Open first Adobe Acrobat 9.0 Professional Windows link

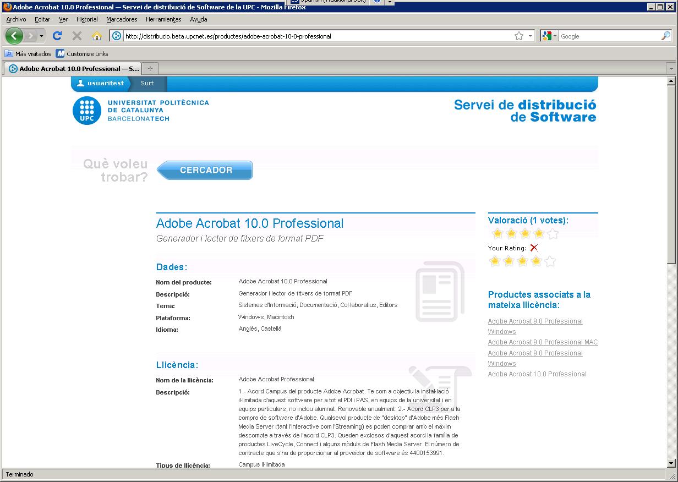535,326
